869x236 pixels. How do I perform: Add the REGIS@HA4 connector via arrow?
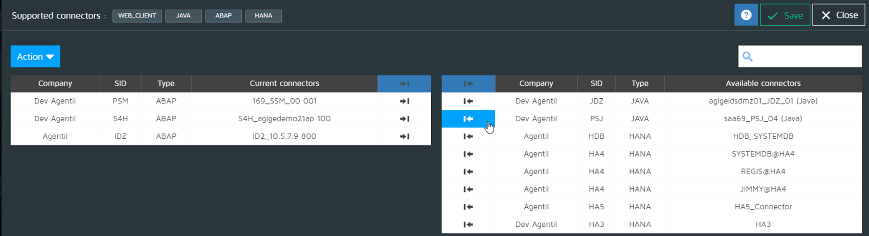click(468, 171)
